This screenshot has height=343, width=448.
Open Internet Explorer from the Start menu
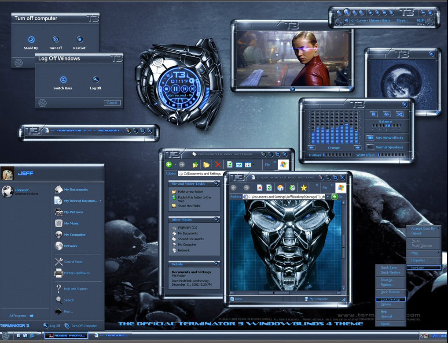[20, 191]
